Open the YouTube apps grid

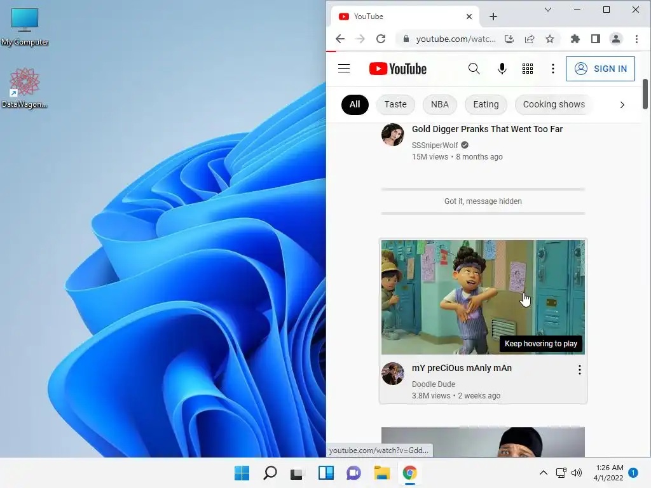[x=527, y=69]
